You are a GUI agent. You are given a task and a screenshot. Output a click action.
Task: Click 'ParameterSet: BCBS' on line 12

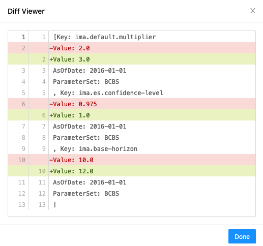(86, 193)
